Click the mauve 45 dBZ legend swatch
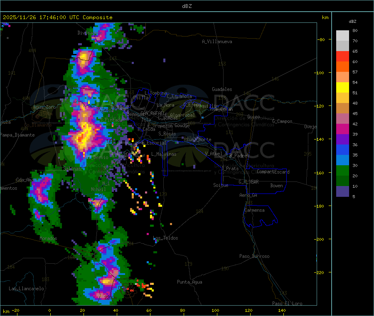 click(342, 118)
